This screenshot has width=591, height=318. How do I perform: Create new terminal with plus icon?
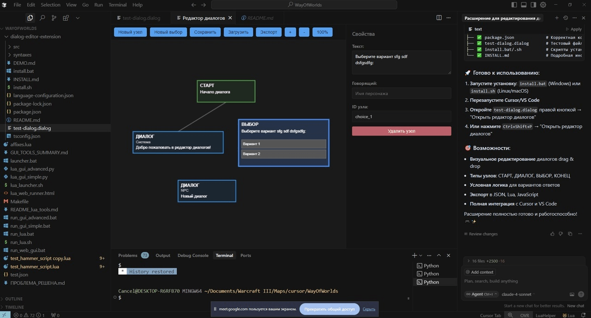pos(415,255)
